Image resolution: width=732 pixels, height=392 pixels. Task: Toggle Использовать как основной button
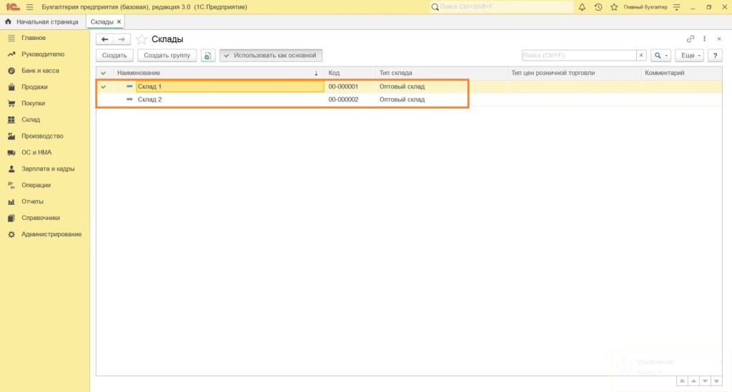click(271, 56)
